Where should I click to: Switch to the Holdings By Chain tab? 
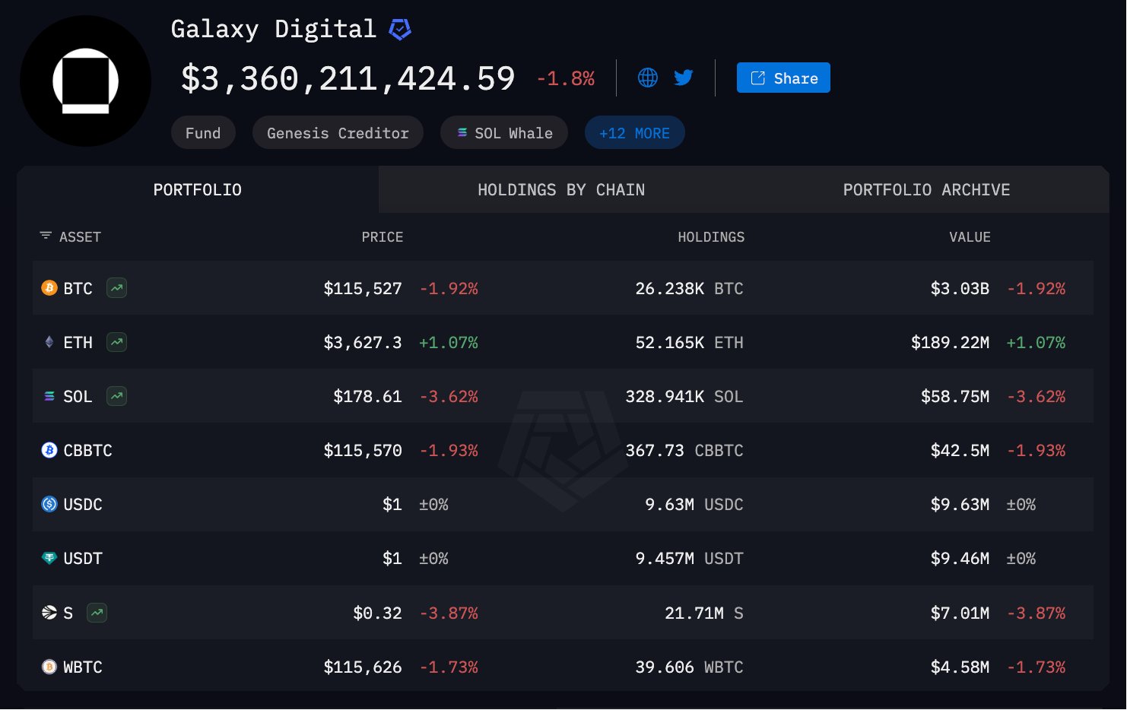[560, 190]
